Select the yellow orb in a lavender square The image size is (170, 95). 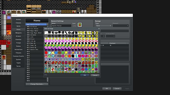(x=63, y=59)
